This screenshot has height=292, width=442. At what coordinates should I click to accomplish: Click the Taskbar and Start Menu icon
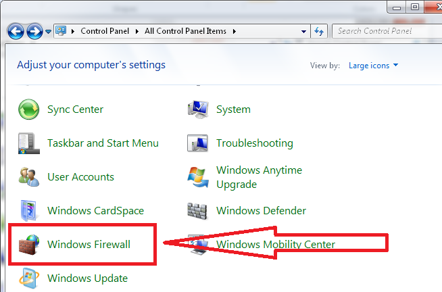point(29,143)
